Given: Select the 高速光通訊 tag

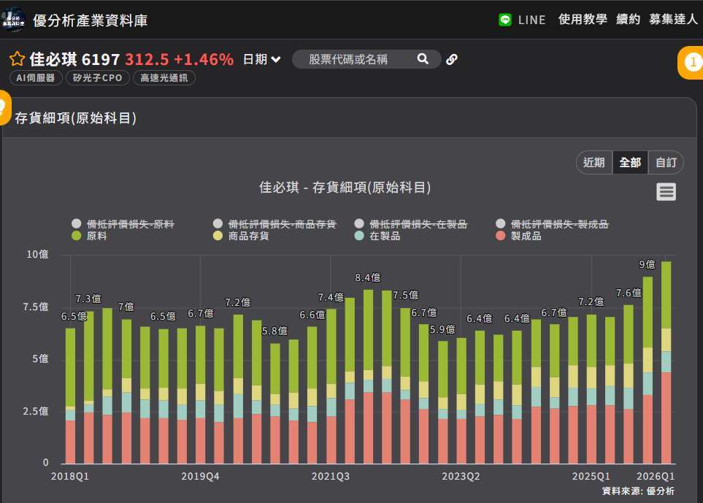Looking at the screenshot, I should click(x=164, y=77).
